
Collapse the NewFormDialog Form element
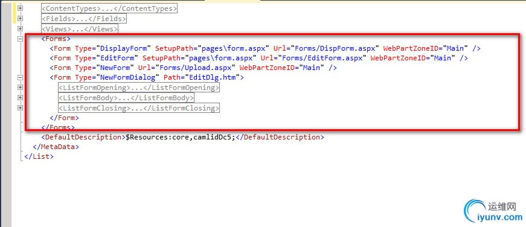click(x=20, y=77)
